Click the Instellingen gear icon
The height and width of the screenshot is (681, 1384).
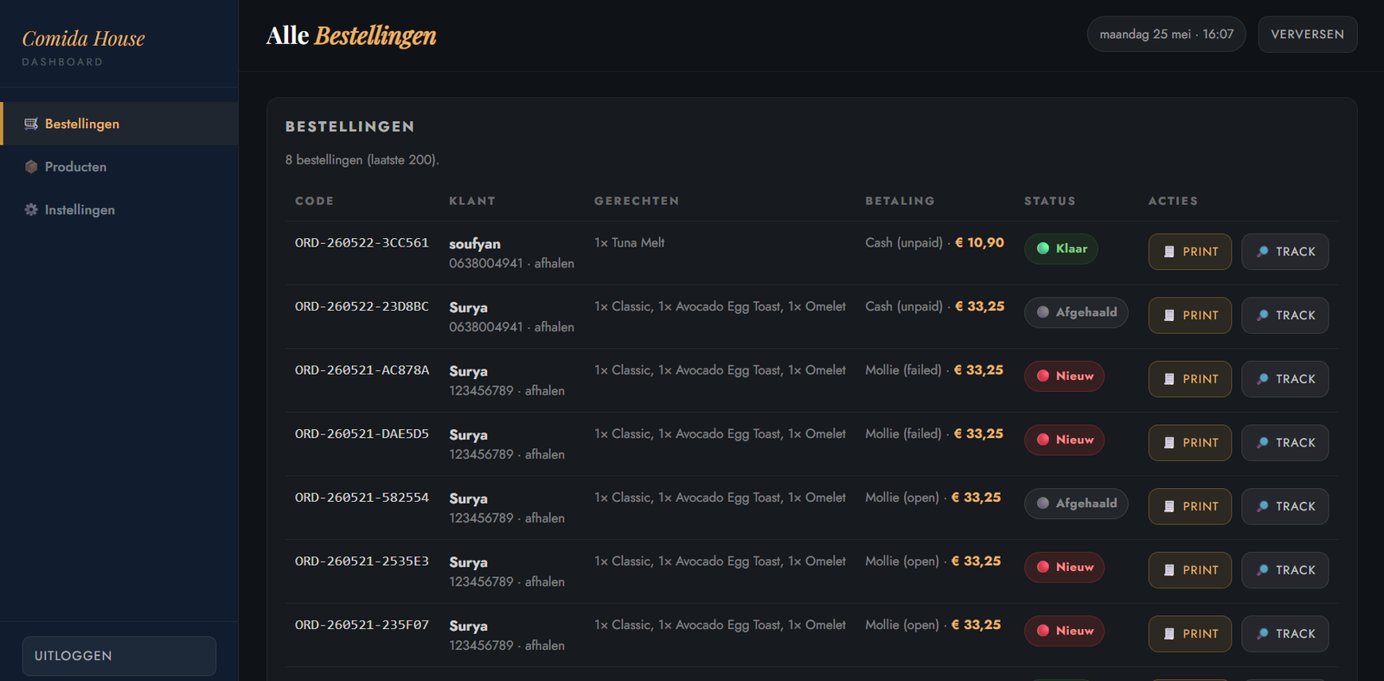31,209
